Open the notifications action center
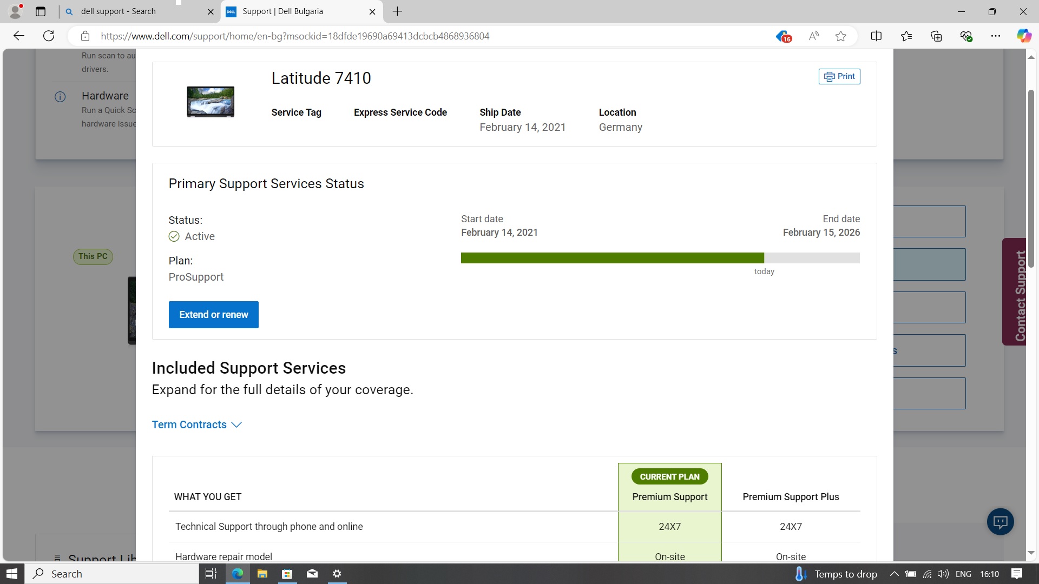1039x584 pixels. [1017, 574]
